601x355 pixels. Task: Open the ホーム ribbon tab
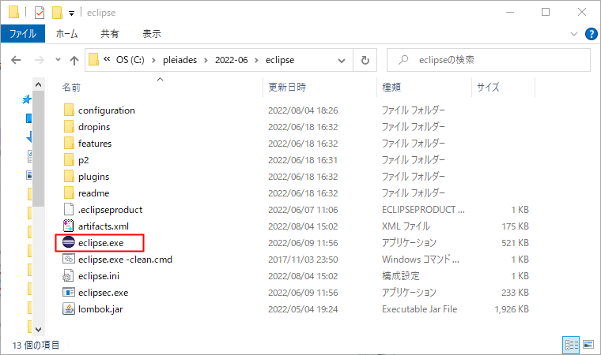[66, 34]
